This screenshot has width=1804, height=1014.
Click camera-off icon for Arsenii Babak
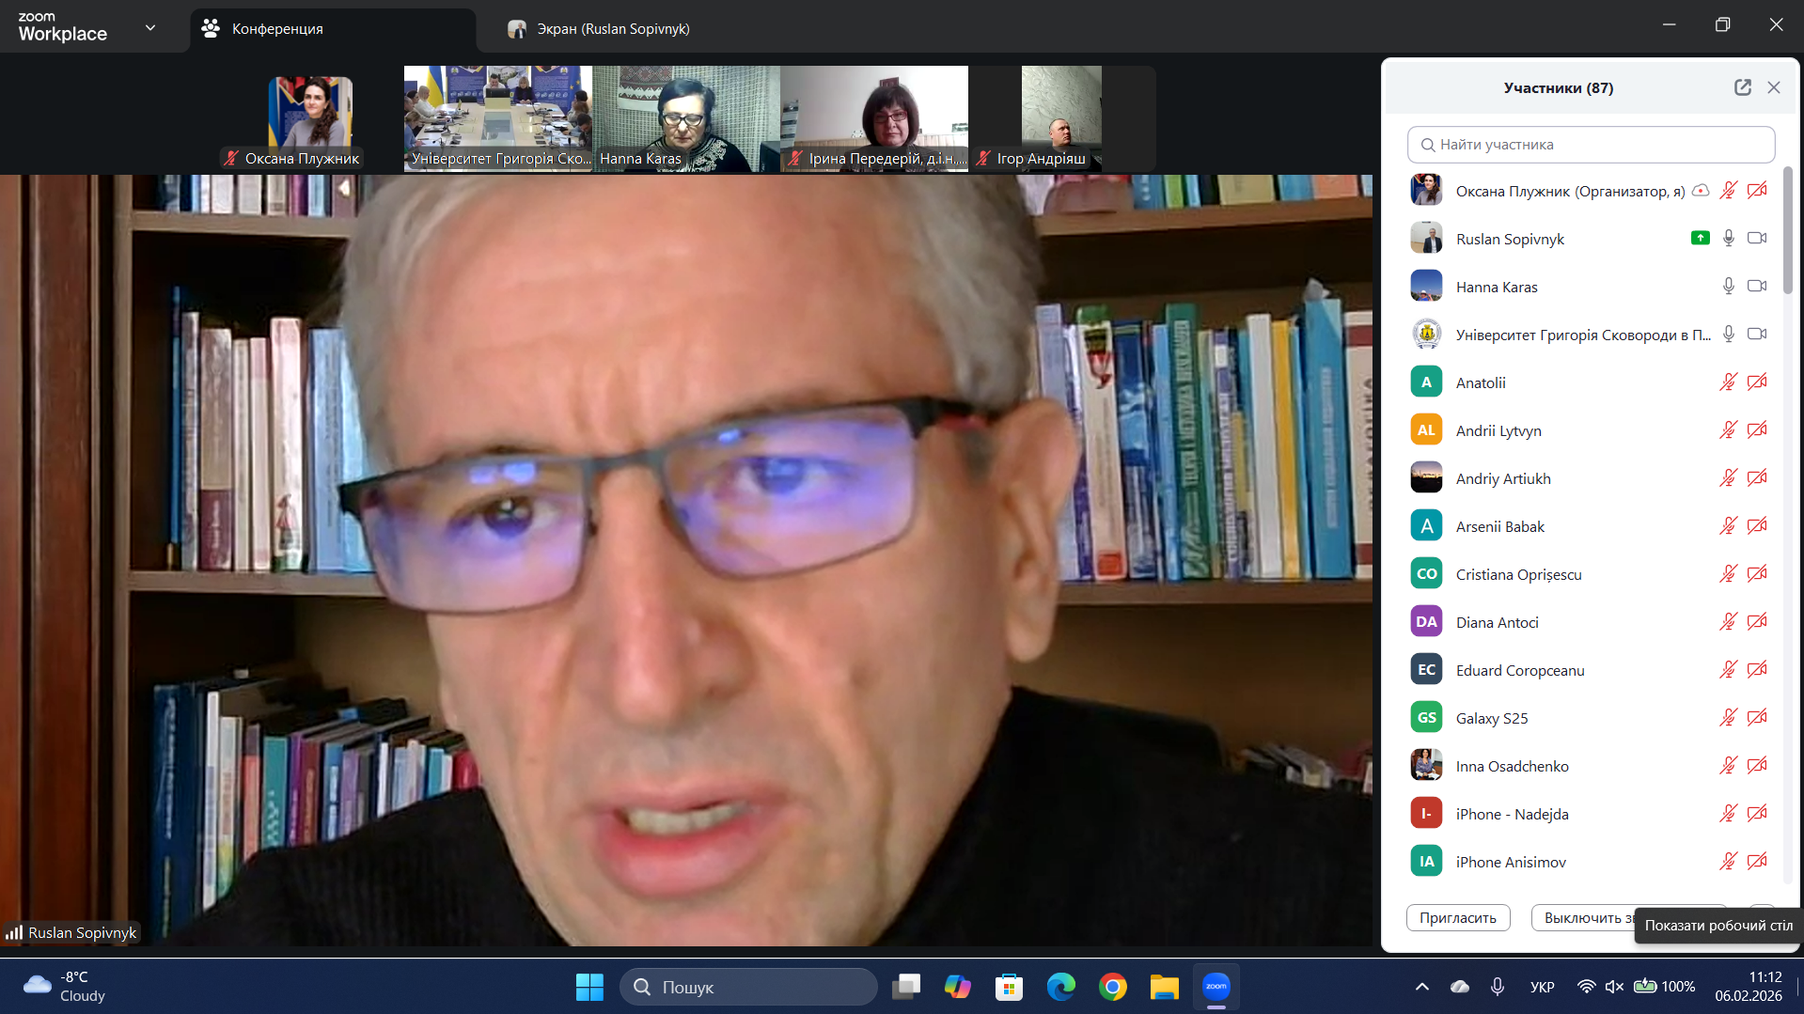(1757, 526)
